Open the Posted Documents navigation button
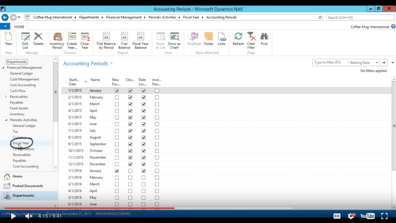 point(29,186)
